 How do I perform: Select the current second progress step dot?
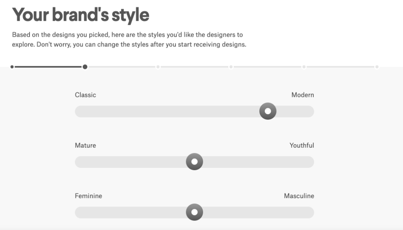pyautogui.click(x=85, y=67)
